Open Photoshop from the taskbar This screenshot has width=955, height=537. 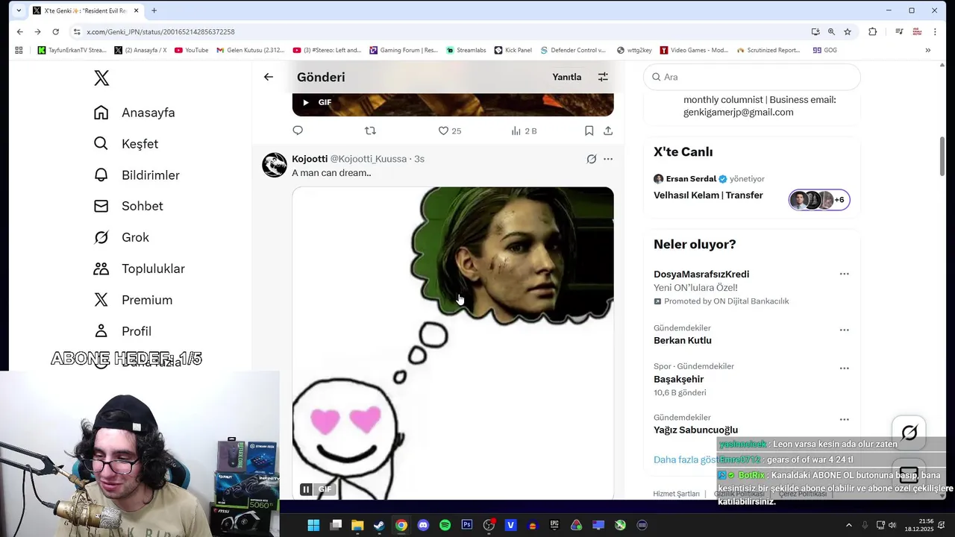coord(467,525)
